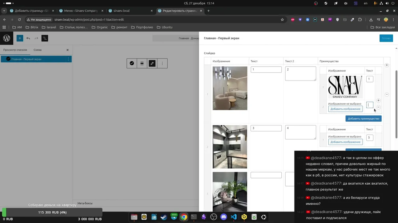Click the SINAEV COMPANY logo image
Viewport: 398px width, 223px height.
coord(345,87)
